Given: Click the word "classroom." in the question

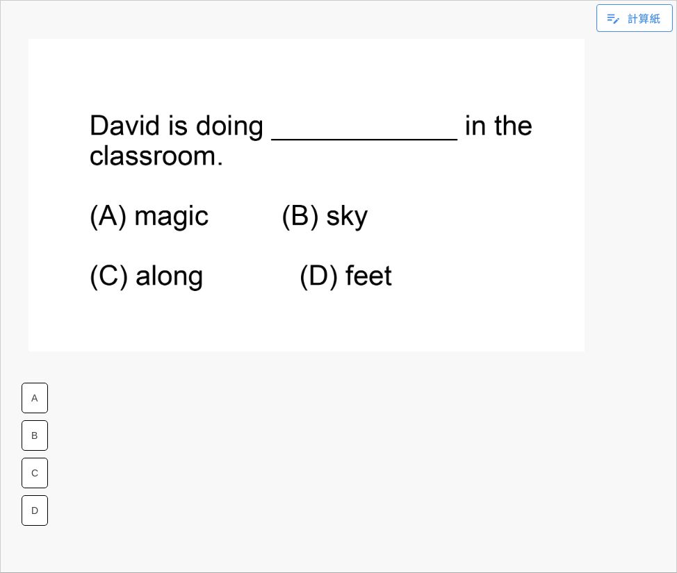Looking at the screenshot, I should [156, 156].
